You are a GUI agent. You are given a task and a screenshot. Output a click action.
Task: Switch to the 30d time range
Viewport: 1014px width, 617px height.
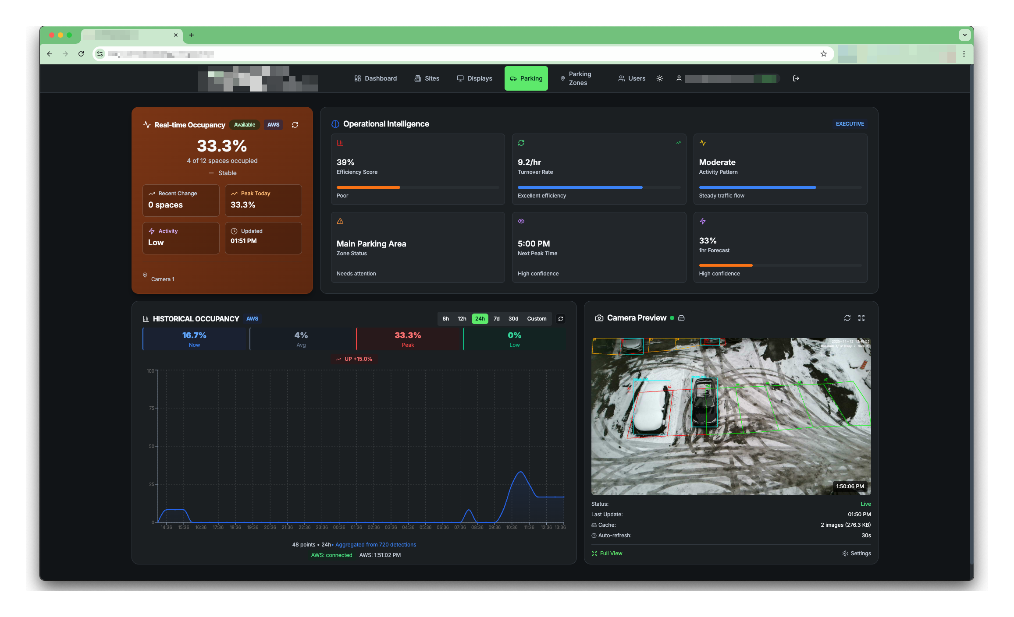[x=513, y=319]
